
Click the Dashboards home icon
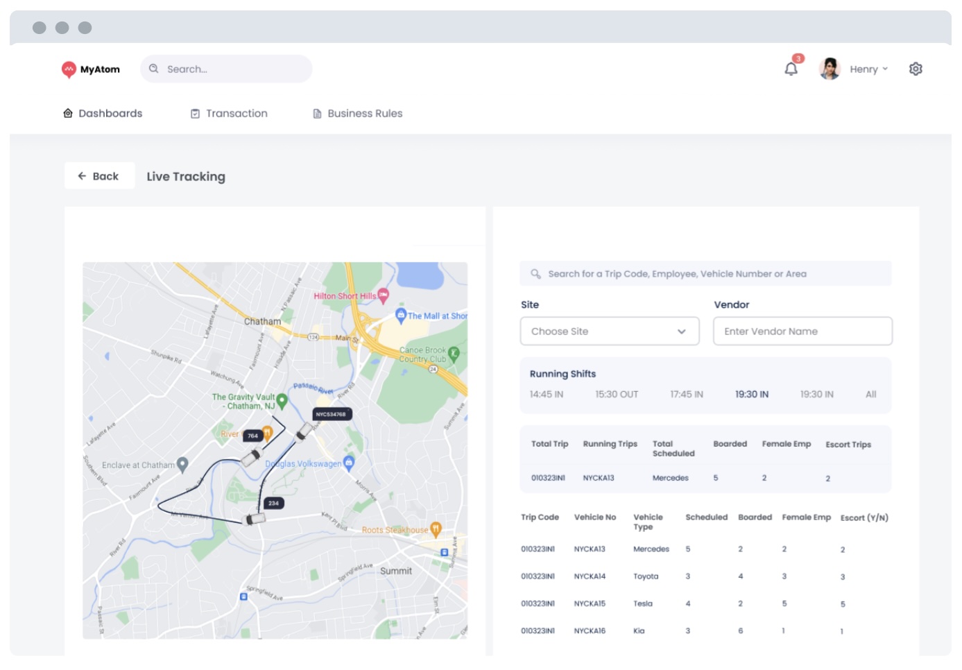click(68, 113)
